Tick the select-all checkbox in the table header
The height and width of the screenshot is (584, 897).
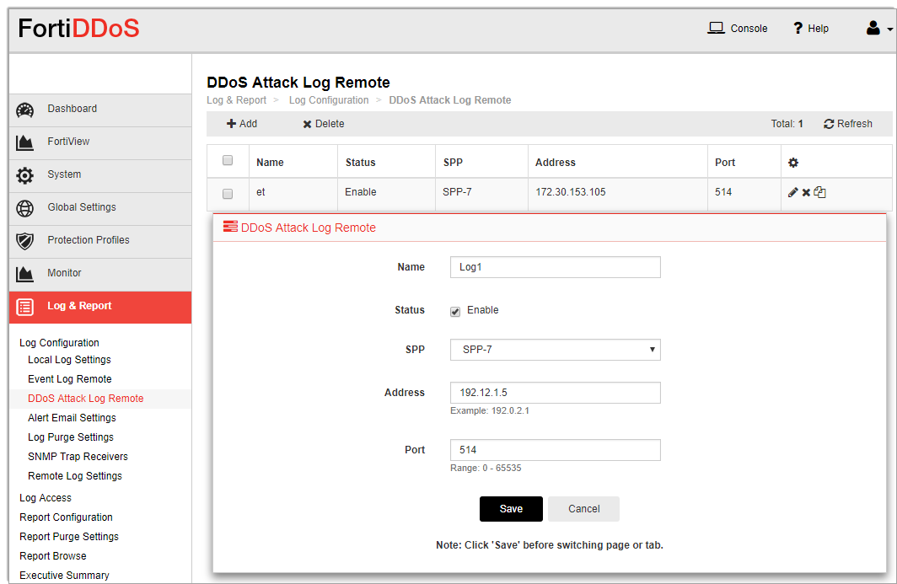[x=227, y=160]
